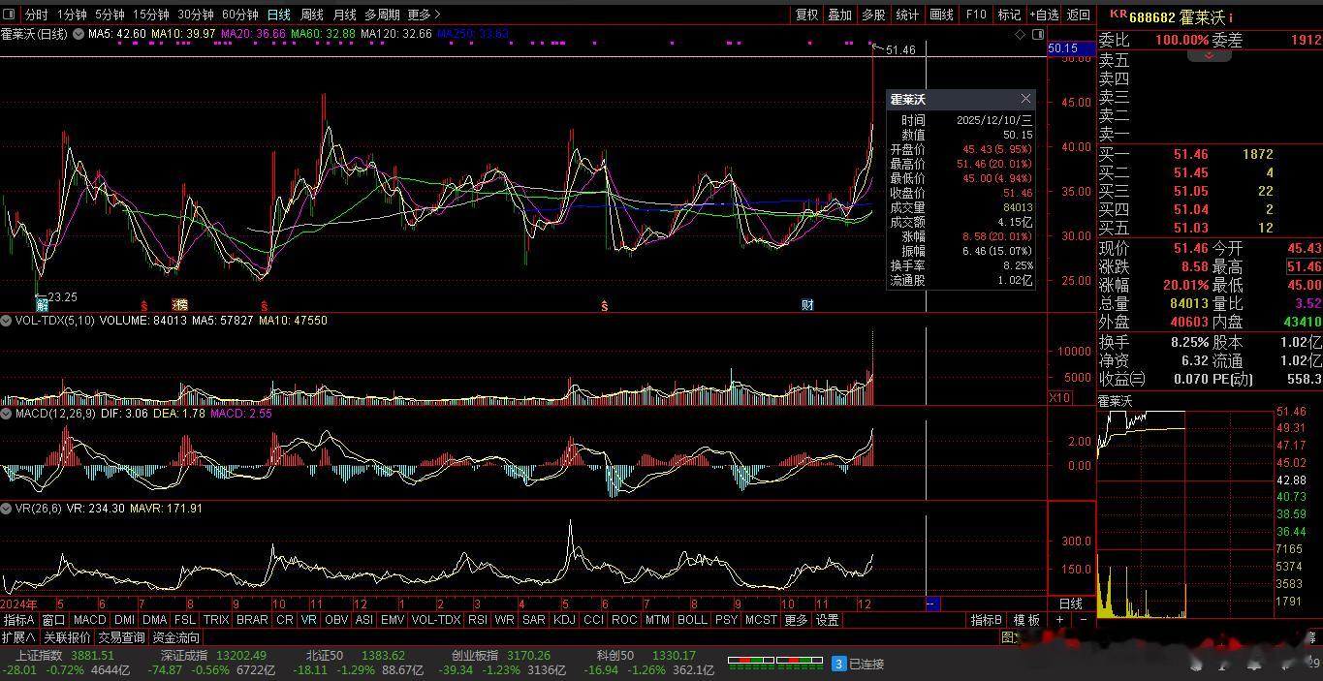This screenshot has width=1323, height=681.
Task: Select the KDJ indicator tab
Action: coord(564,620)
